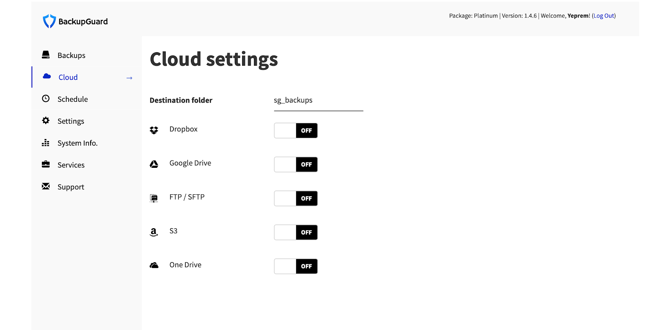Go to the Schedule menu item
This screenshot has width=650, height=330.
(x=73, y=99)
